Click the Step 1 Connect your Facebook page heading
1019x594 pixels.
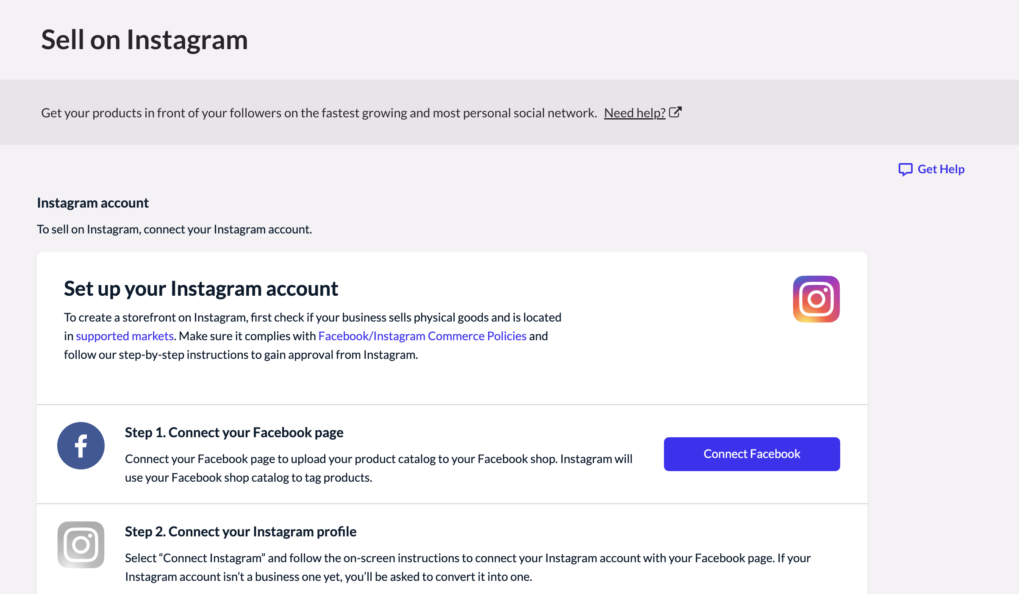click(x=234, y=433)
